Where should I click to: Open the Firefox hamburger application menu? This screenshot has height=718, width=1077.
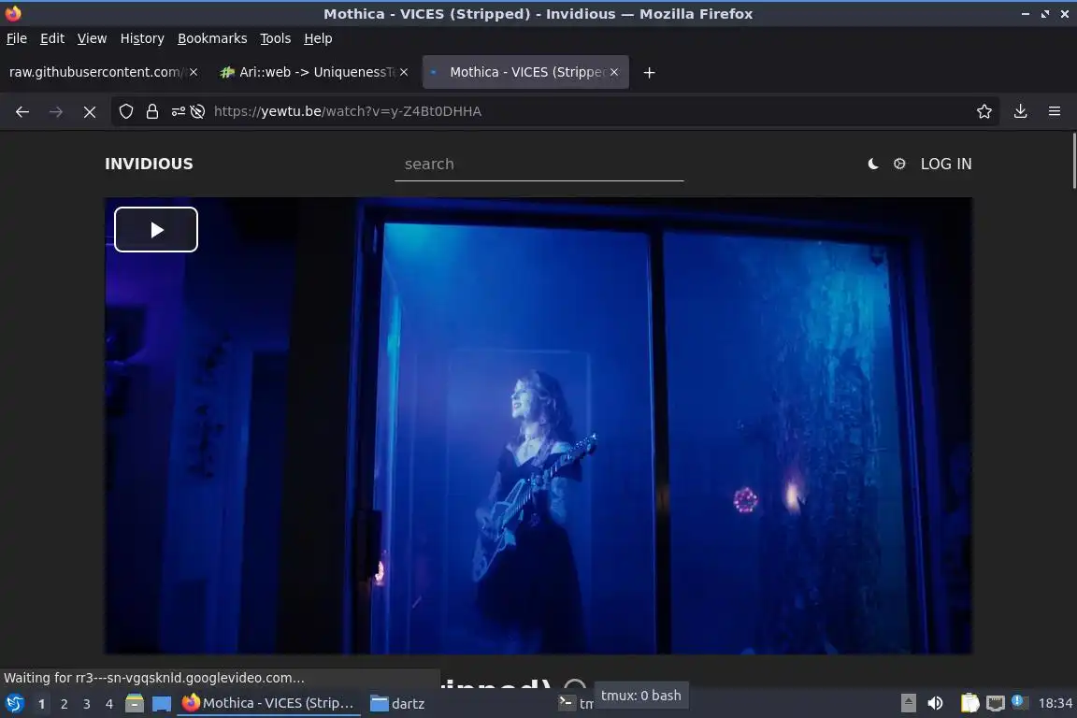point(1055,111)
